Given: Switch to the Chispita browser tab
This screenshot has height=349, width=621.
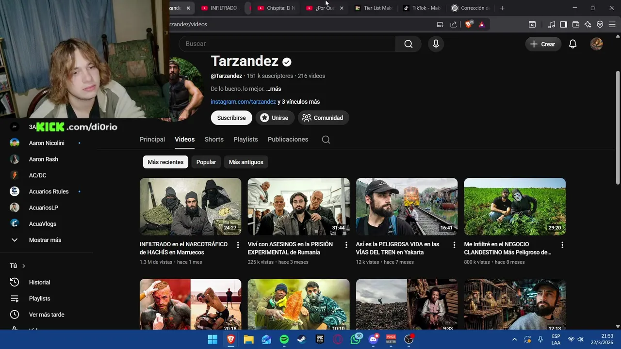Looking at the screenshot, I should point(277,8).
